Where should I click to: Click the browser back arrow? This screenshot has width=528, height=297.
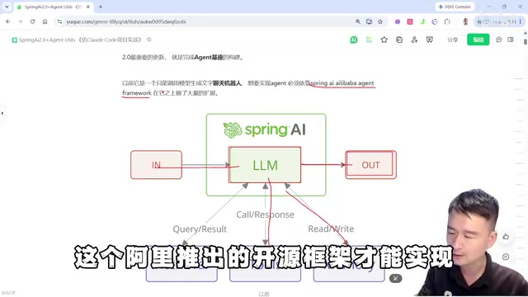pyautogui.click(x=7, y=21)
